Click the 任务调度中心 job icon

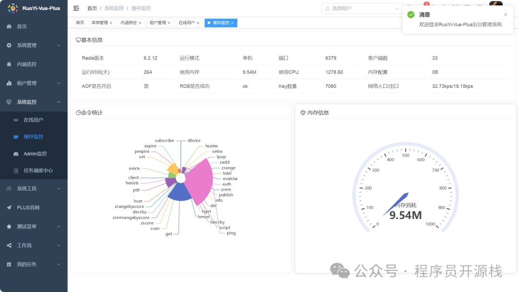pyautogui.click(x=16, y=170)
